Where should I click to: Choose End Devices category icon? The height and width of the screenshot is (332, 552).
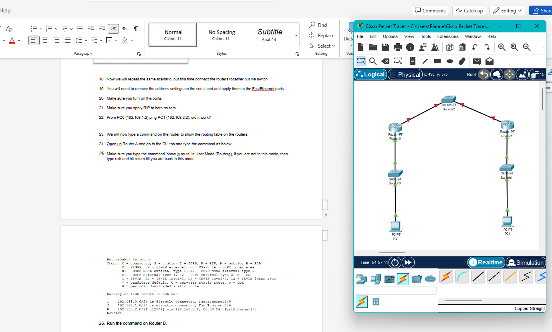click(375, 279)
